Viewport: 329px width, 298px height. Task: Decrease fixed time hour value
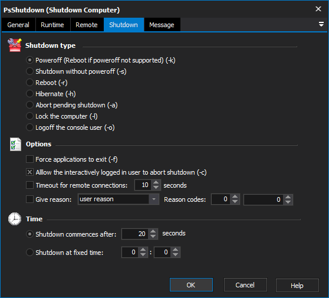[143, 255]
